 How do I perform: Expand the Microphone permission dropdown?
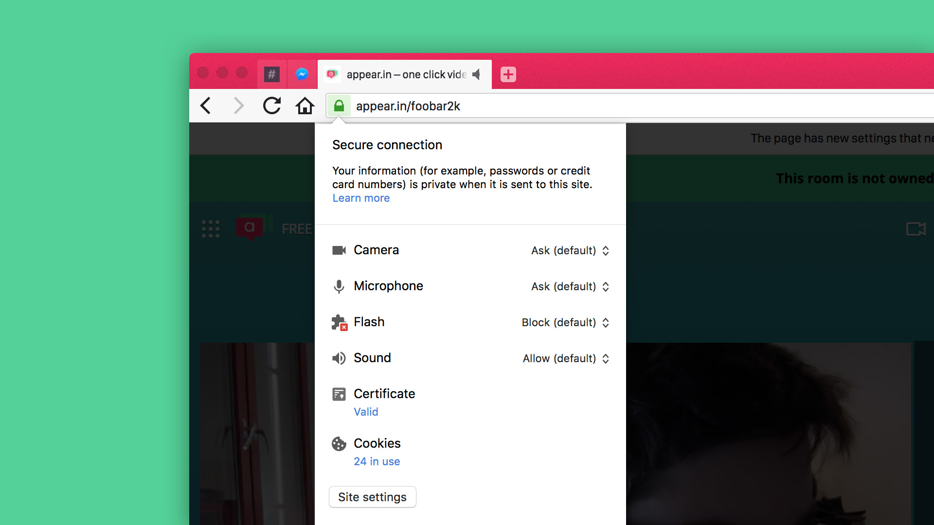point(569,286)
